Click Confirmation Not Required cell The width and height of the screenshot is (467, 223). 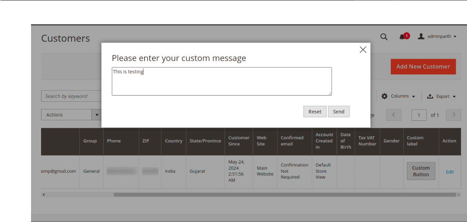pyautogui.click(x=295, y=171)
